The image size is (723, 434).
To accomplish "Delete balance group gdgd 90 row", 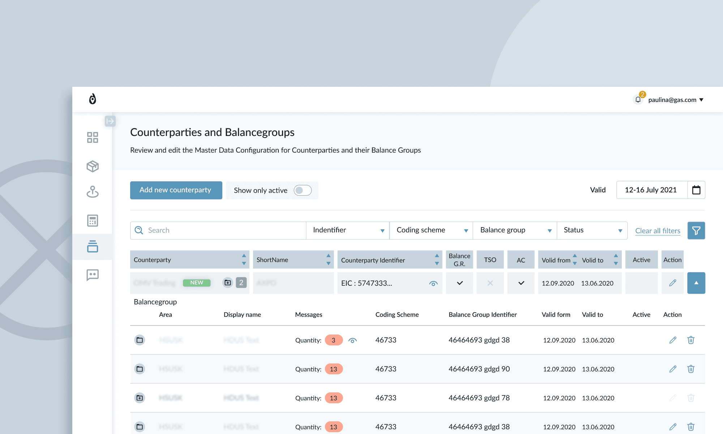I will pos(691,369).
